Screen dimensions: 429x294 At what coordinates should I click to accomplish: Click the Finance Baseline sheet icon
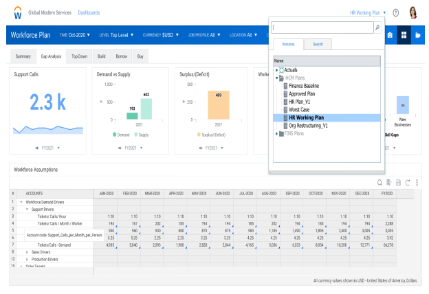[285, 86]
